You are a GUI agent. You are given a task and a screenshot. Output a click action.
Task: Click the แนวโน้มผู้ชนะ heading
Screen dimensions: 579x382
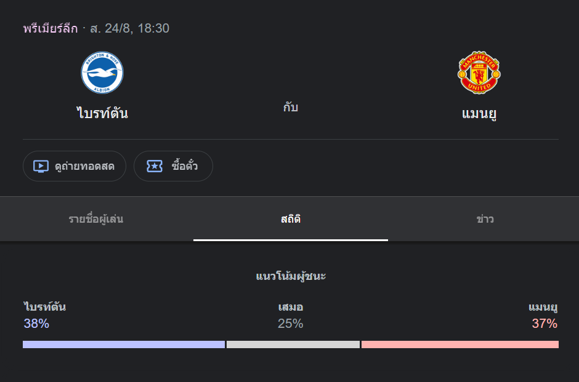(291, 276)
